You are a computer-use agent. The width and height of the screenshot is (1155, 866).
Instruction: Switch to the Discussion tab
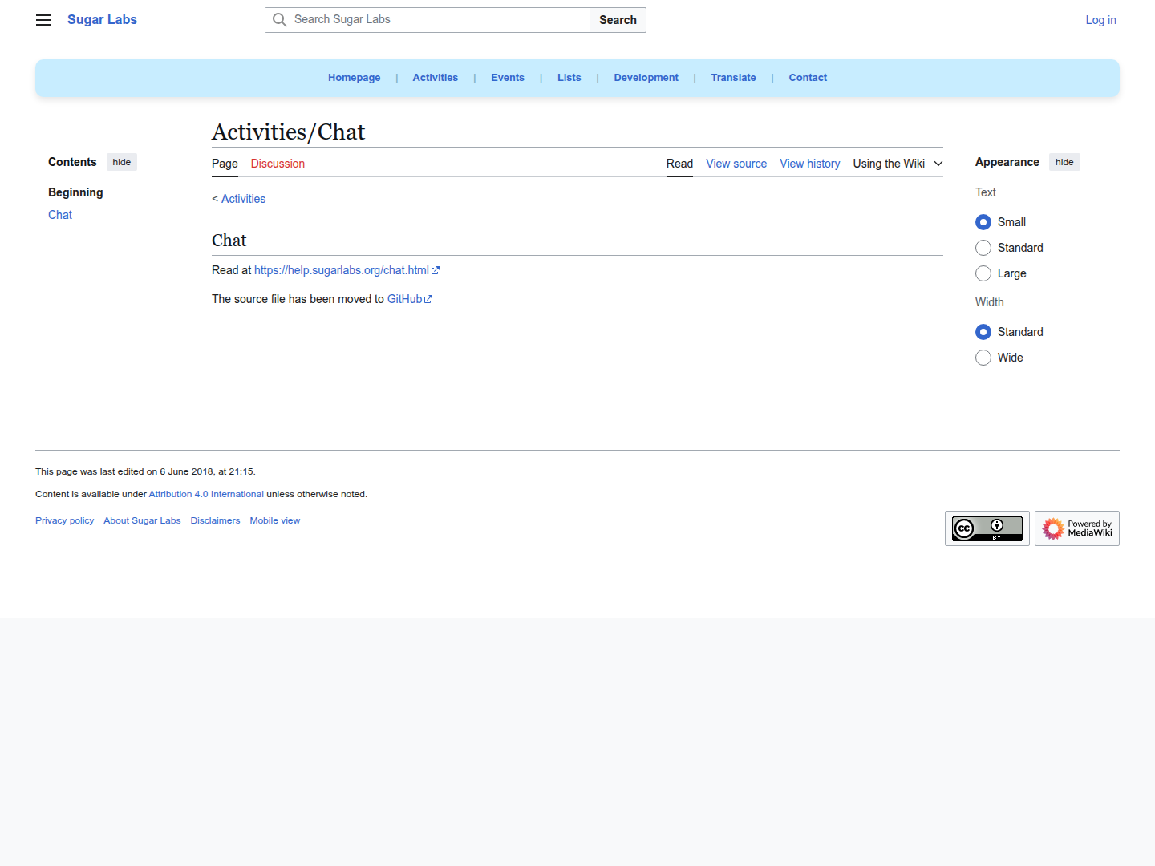(278, 164)
